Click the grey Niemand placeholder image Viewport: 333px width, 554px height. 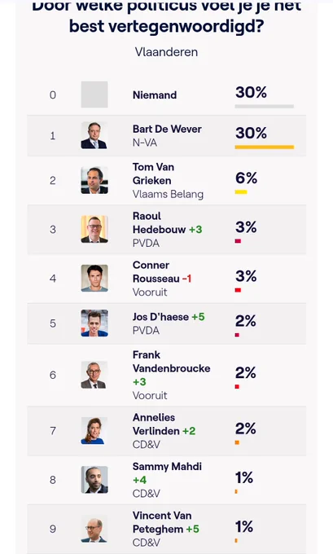[x=94, y=95]
